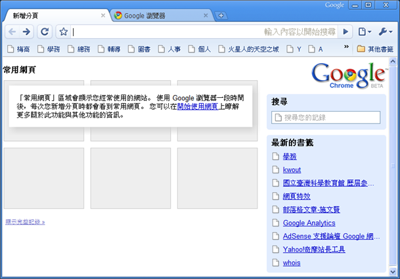400x279 pixels.
Task: Click the 搜尋您的記錄 search box
Action: [326, 118]
